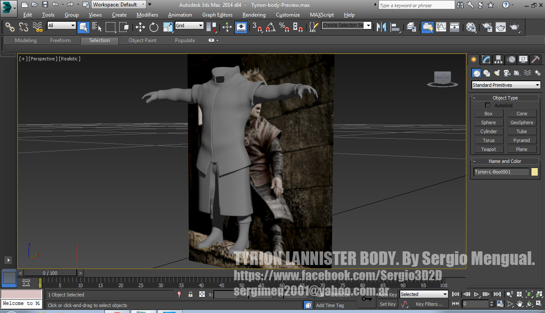Open the Modify panel tab
This screenshot has width=545, height=313.
[486, 60]
